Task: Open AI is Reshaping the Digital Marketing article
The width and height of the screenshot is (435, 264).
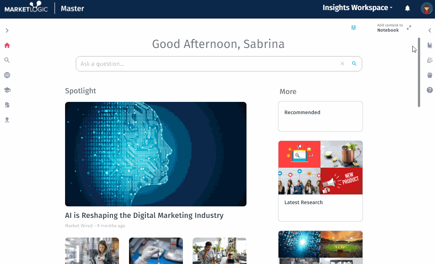Action: click(144, 215)
